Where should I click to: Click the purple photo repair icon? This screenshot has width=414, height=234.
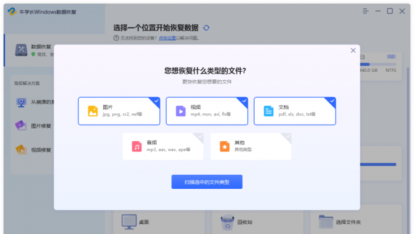(x=21, y=125)
